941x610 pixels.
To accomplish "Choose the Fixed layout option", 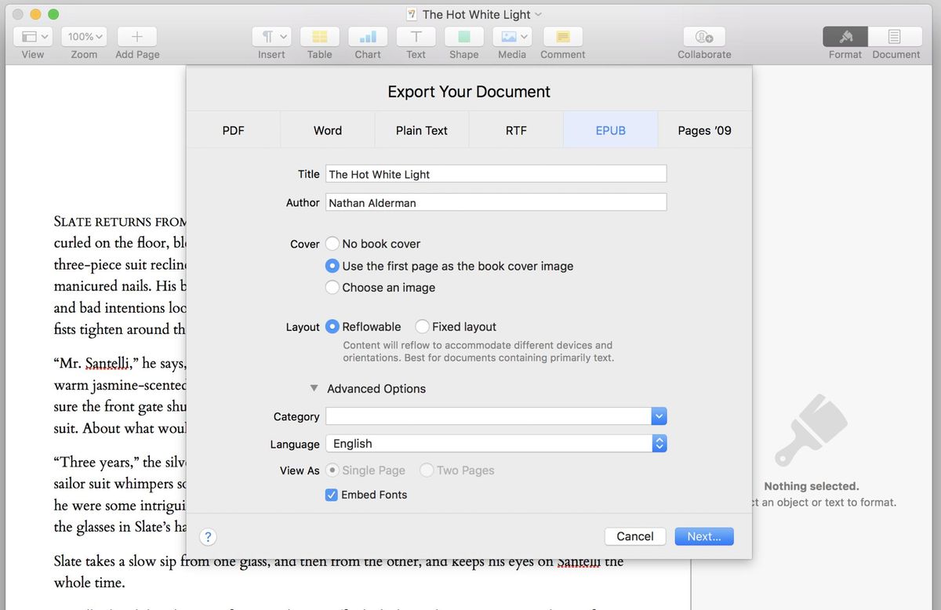I will 422,326.
